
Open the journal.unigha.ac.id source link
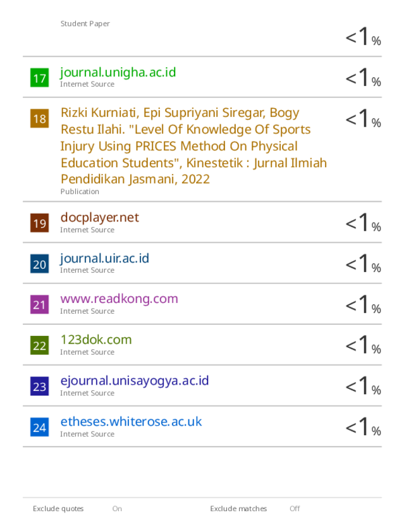(118, 73)
